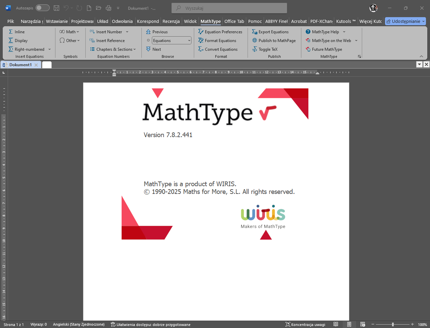Click Koncentracja uwagi focus mode

[x=305, y=325]
